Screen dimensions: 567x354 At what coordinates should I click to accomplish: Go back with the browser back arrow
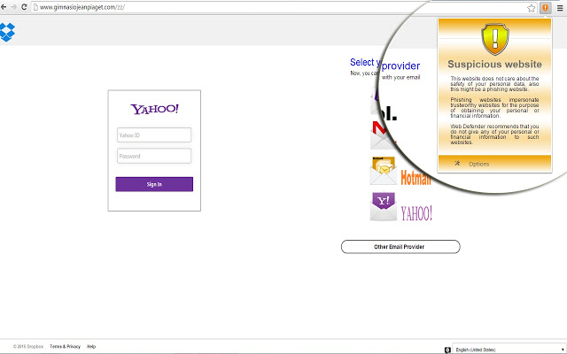pos(4,7)
